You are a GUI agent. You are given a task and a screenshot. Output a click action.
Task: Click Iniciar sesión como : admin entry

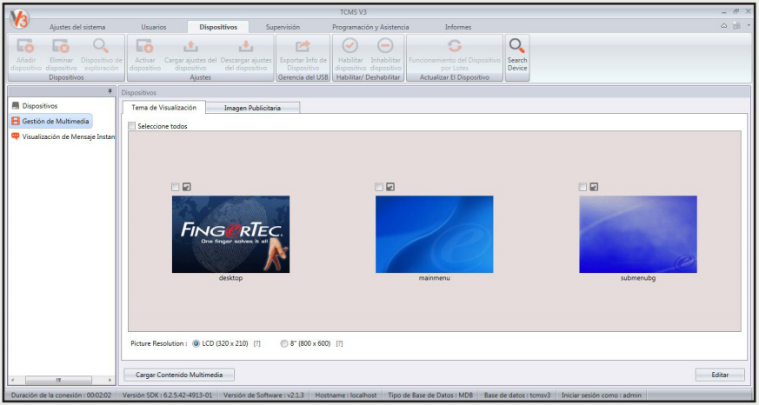[x=601, y=395]
